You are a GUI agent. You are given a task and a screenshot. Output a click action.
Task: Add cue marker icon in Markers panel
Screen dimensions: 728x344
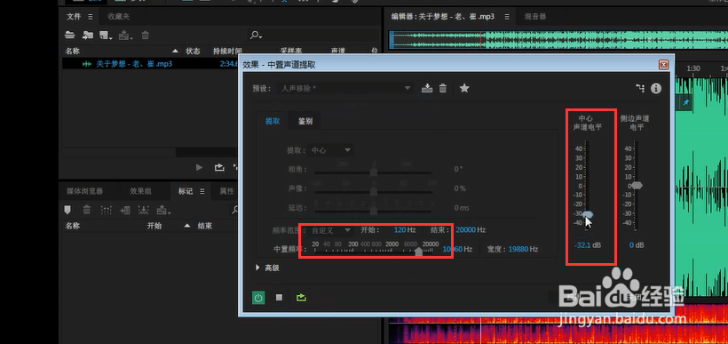pos(67,210)
